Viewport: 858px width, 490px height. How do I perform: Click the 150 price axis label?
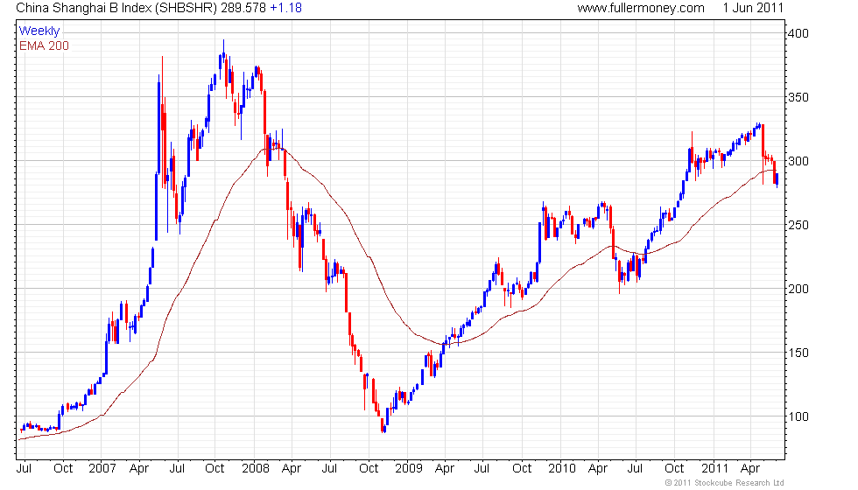[798, 353]
